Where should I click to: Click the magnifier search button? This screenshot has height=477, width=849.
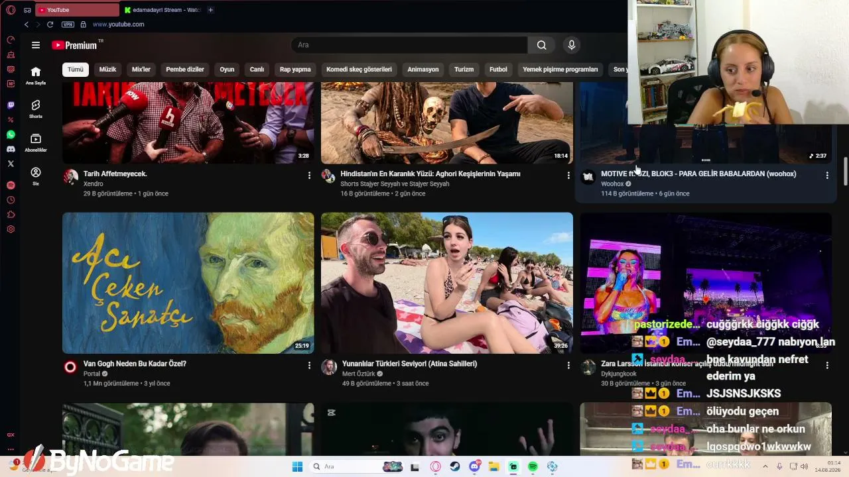click(x=542, y=45)
